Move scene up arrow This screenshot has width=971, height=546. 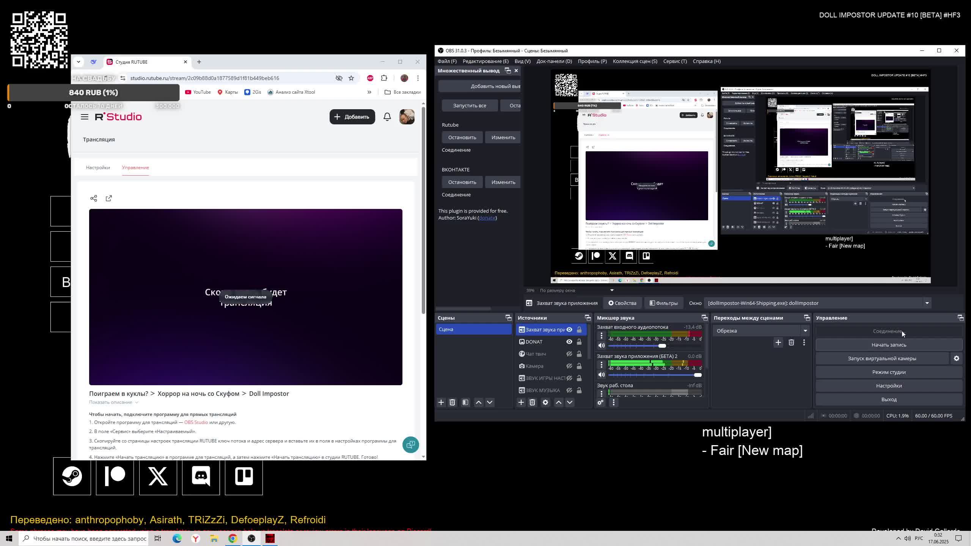tap(479, 402)
